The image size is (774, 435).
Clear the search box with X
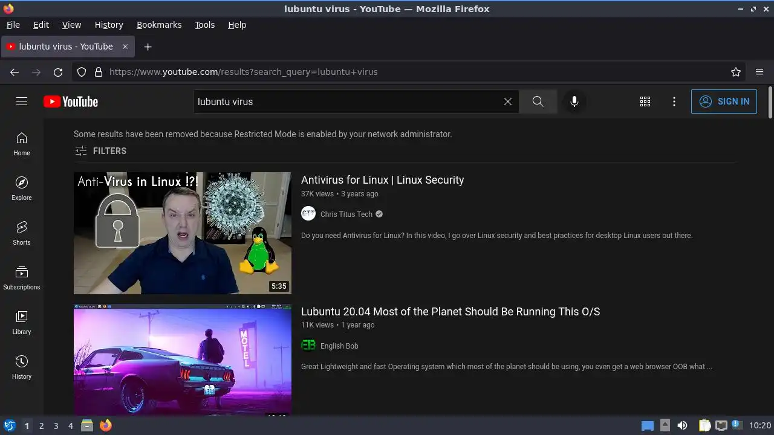tap(508, 101)
